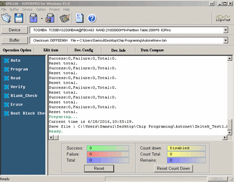Click log scroll down arrow
Screen dimensions: 234x182
(230, 133)
